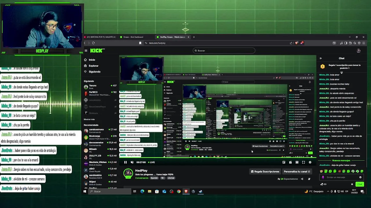Click the purple identity icon in chat input
Viewport: 371px width, 208px height.
[x=323, y=177]
